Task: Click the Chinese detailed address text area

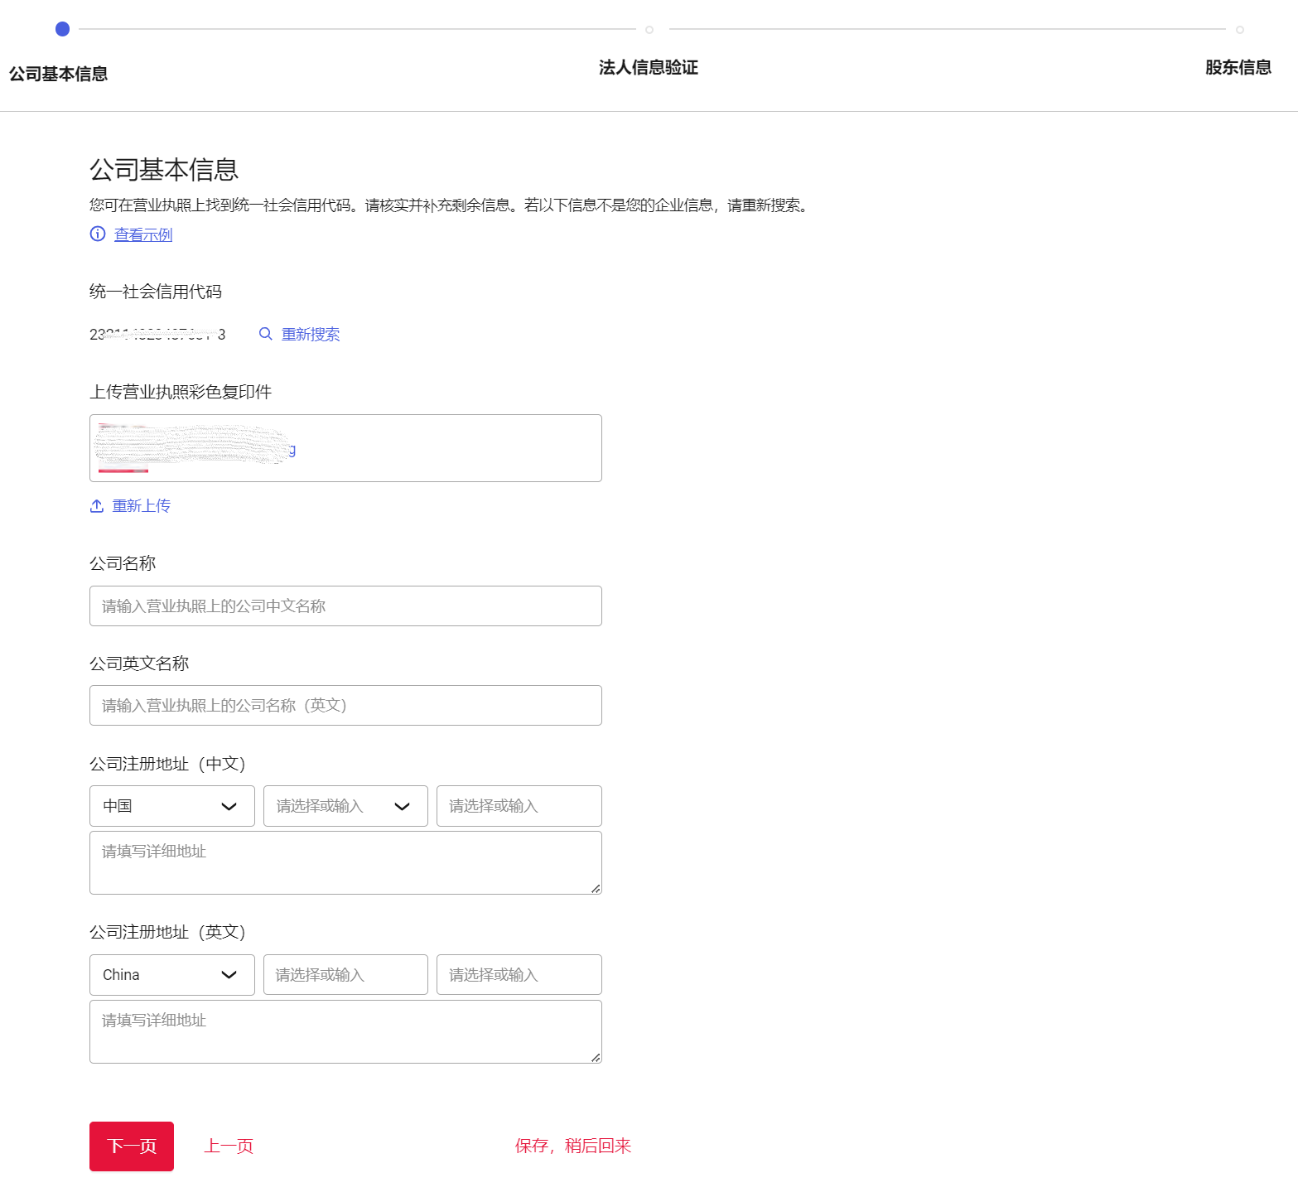Action: (345, 862)
